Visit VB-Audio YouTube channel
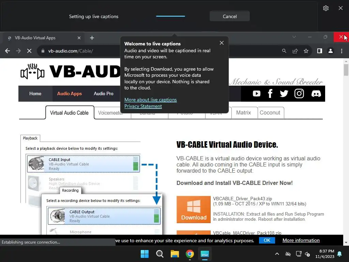The width and height of the screenshot is (349, 262). 256,93
